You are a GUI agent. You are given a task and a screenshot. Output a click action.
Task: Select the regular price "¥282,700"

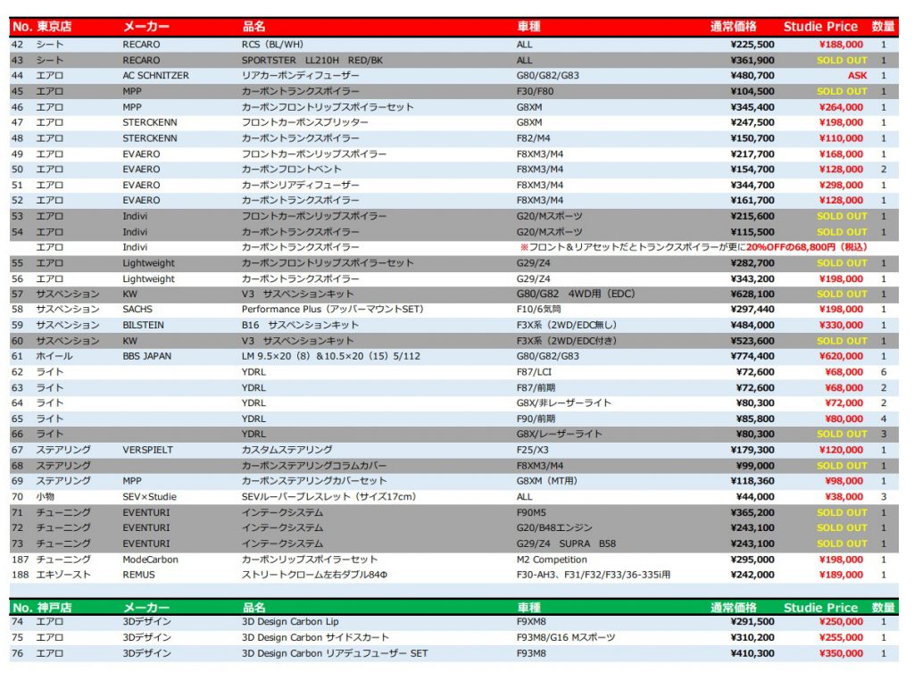pyautogui.click(x=752, y=262)
